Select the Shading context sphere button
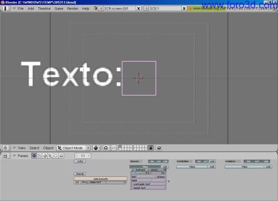 click(x=45, y=156)
